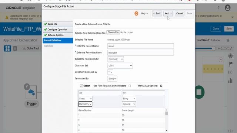The height and width of the screenshot is (133, 237).
Task: Click the trigger lightning badge icon
Action: 27,87
